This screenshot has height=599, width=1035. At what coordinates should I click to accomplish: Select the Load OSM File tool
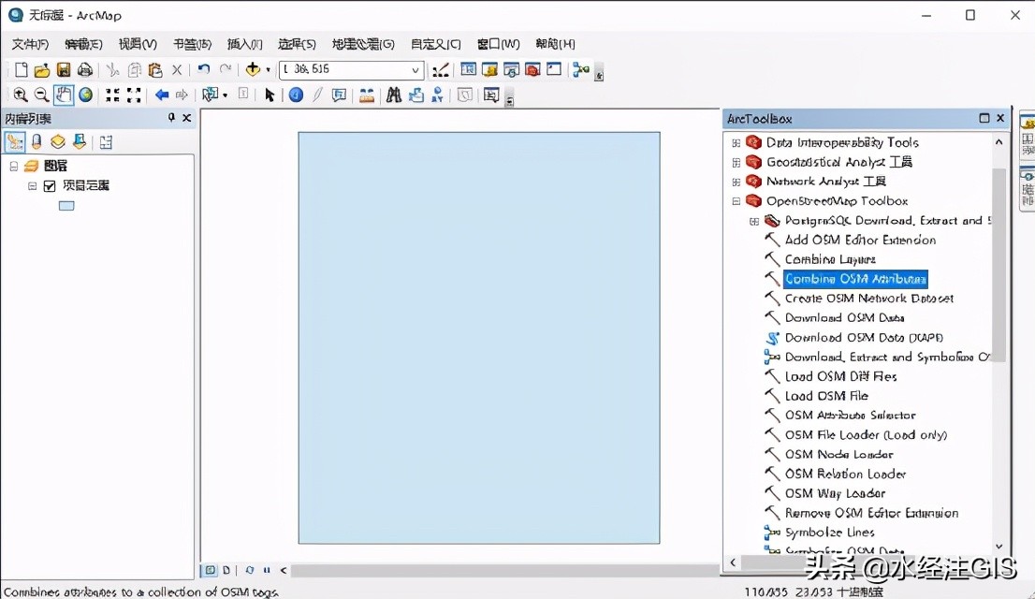826,396
